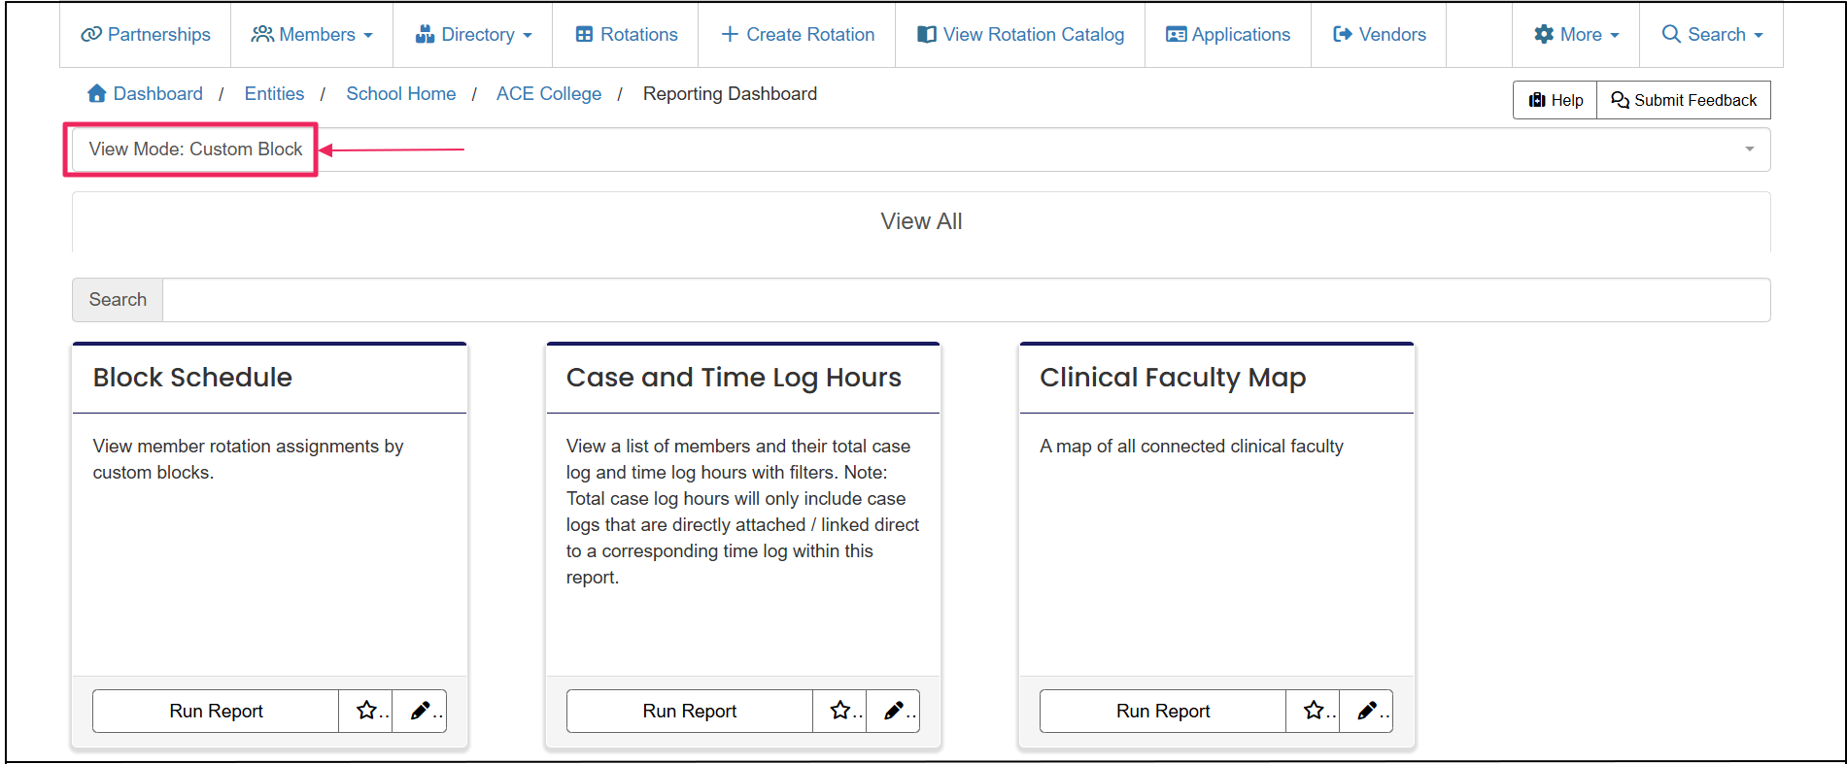Click the Case and Time Log Hours title

[x=734, y=377]
